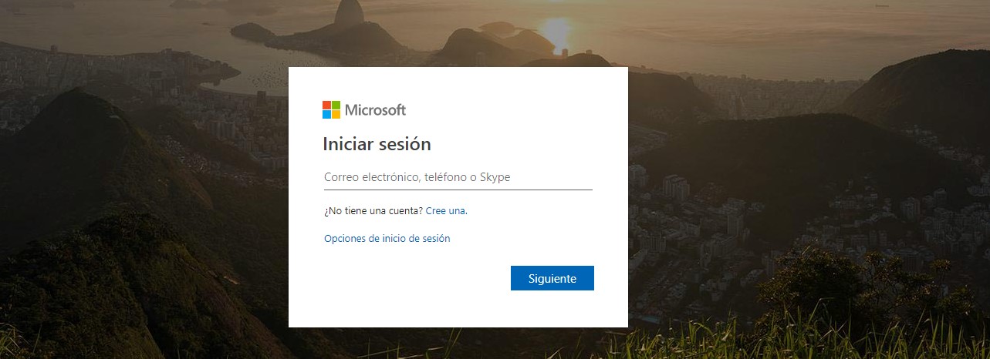This screenshot has width=990, height=359.
Task: Click the Microsoft wordmark text
Action: coord(375,109)
